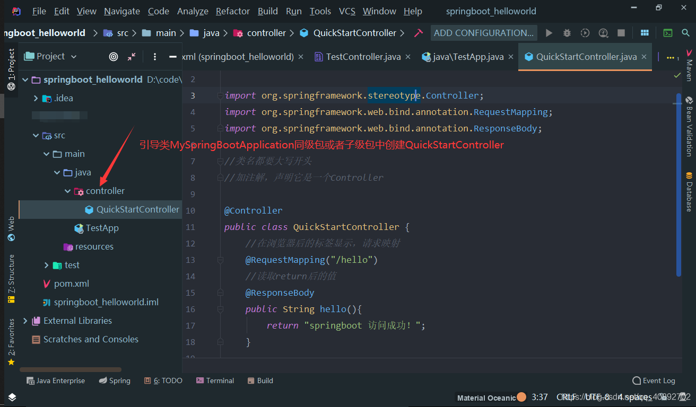Select TestApp class in tree
Image resolution: width=696 pixels, height=407 pixels.
[96, 228]
